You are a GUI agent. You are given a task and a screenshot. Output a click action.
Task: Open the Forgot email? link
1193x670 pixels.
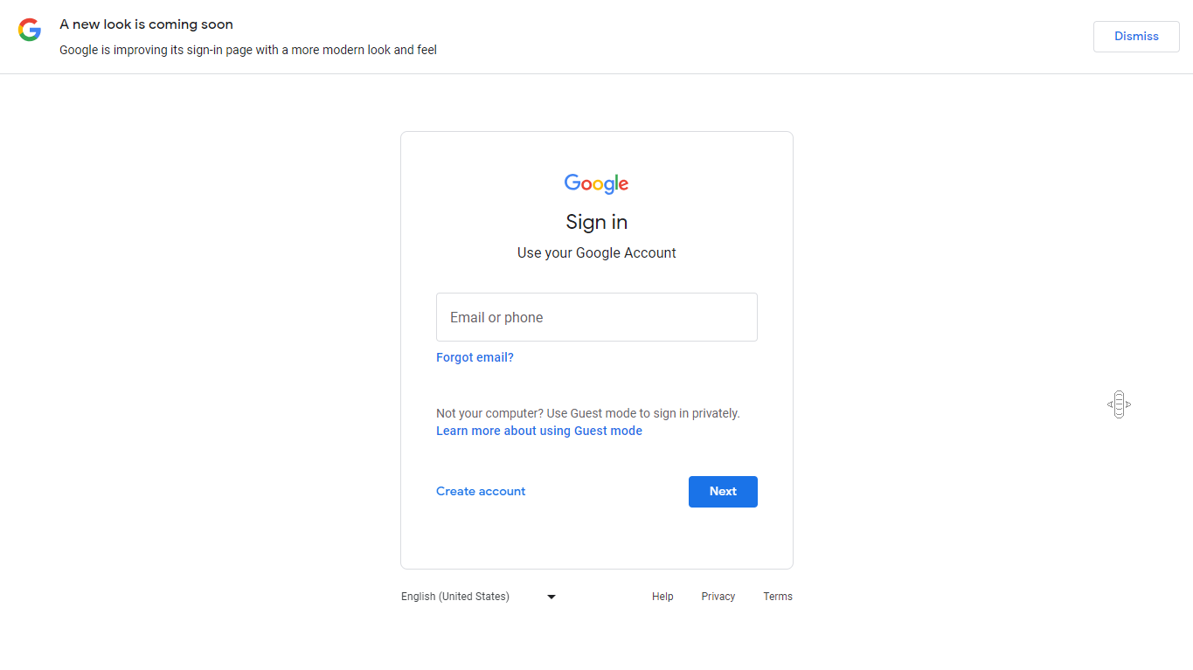475,357
